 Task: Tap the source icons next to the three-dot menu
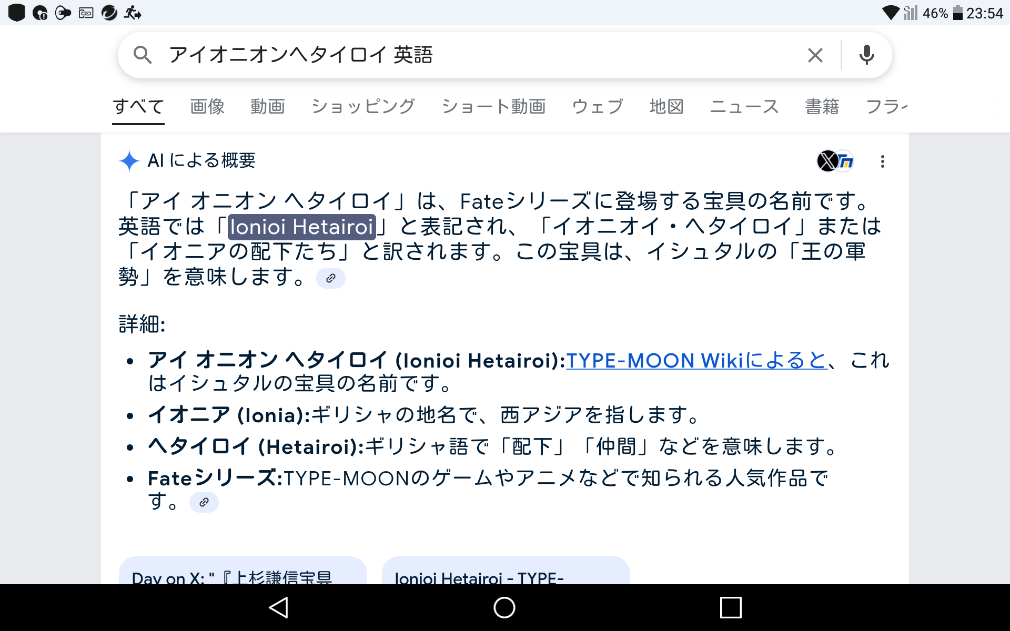[x=835, y=161]
